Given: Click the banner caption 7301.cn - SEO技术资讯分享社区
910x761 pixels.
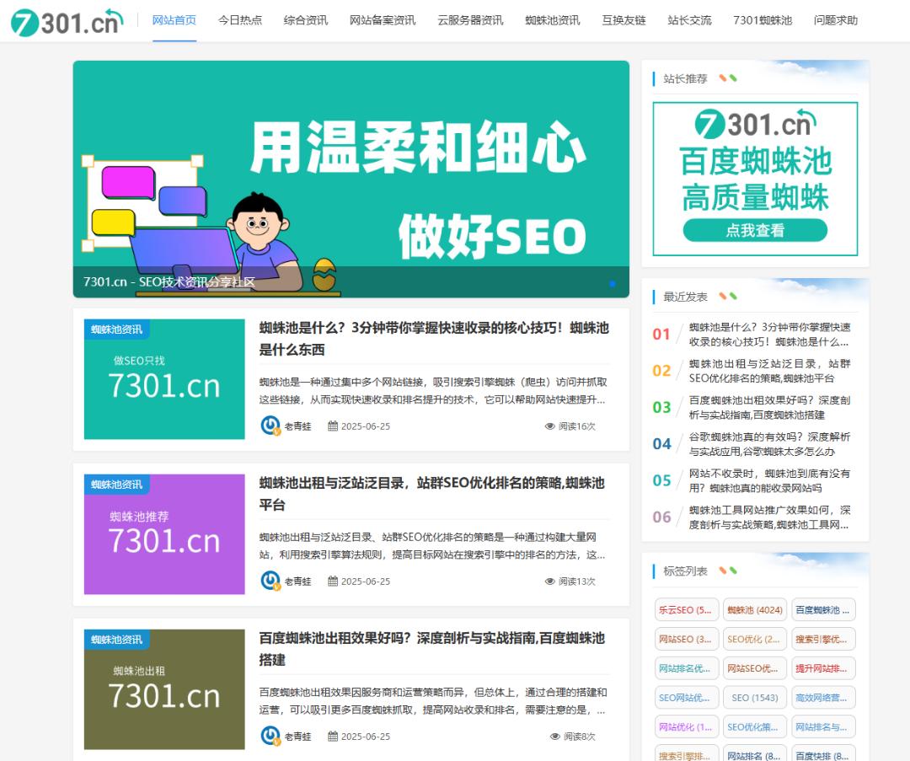Looking at the screenshot, I should pyautogui.click(x=169, y=282).
